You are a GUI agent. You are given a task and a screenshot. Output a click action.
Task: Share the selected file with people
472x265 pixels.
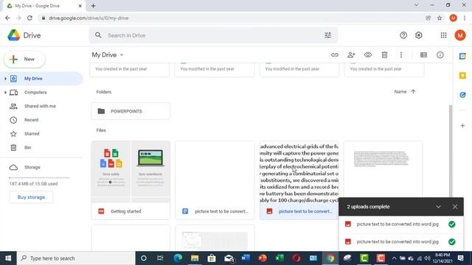(x=351, y=55)
